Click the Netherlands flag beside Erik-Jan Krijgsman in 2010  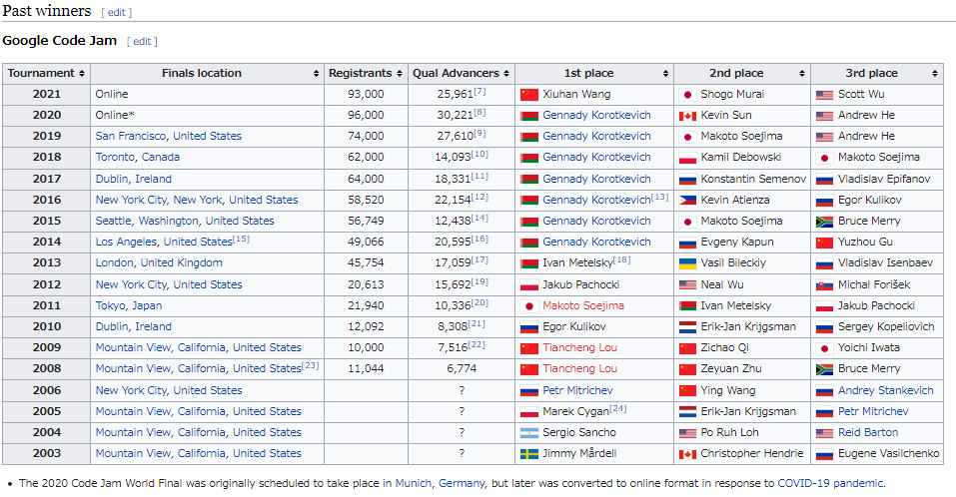(x=687, y=327)
